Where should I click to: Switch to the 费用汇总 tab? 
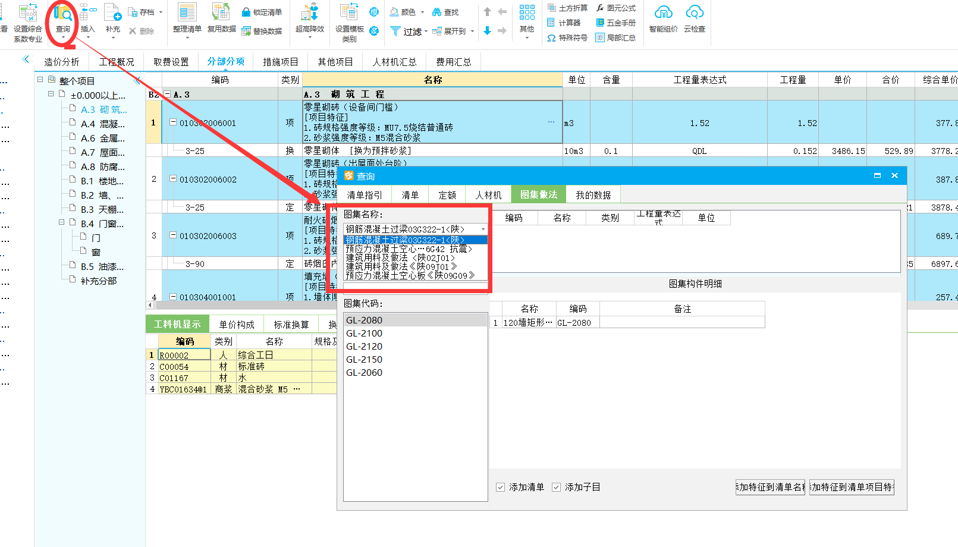(x=454, y=62)
